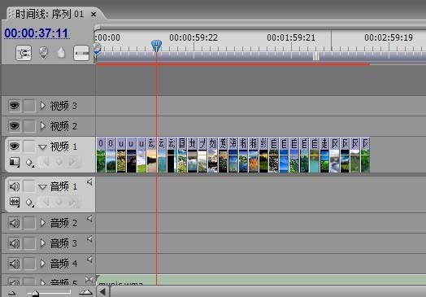This screenshot has height=297, width=426.
Task: Click Set Display Style icon on 音频 1
Action: (15, 202)
